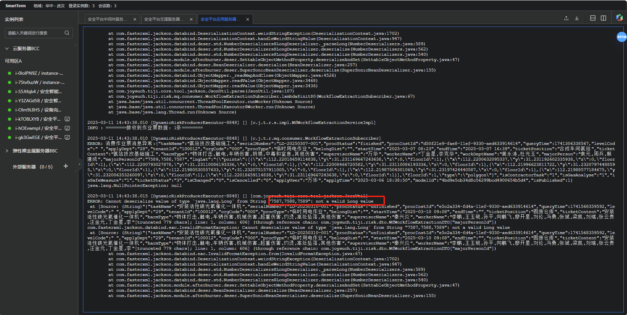Collapse the instance list sidebar handle
This screenshot has width=627, height=315.
click(80, 164)
